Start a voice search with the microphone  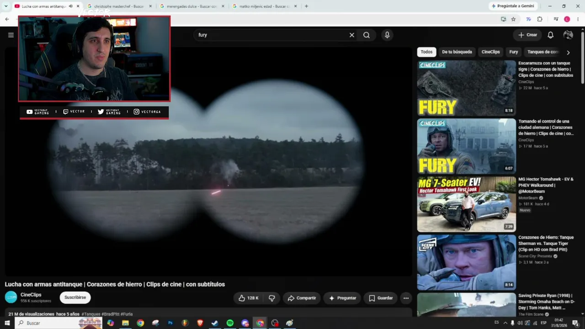(x=387, y=35)
